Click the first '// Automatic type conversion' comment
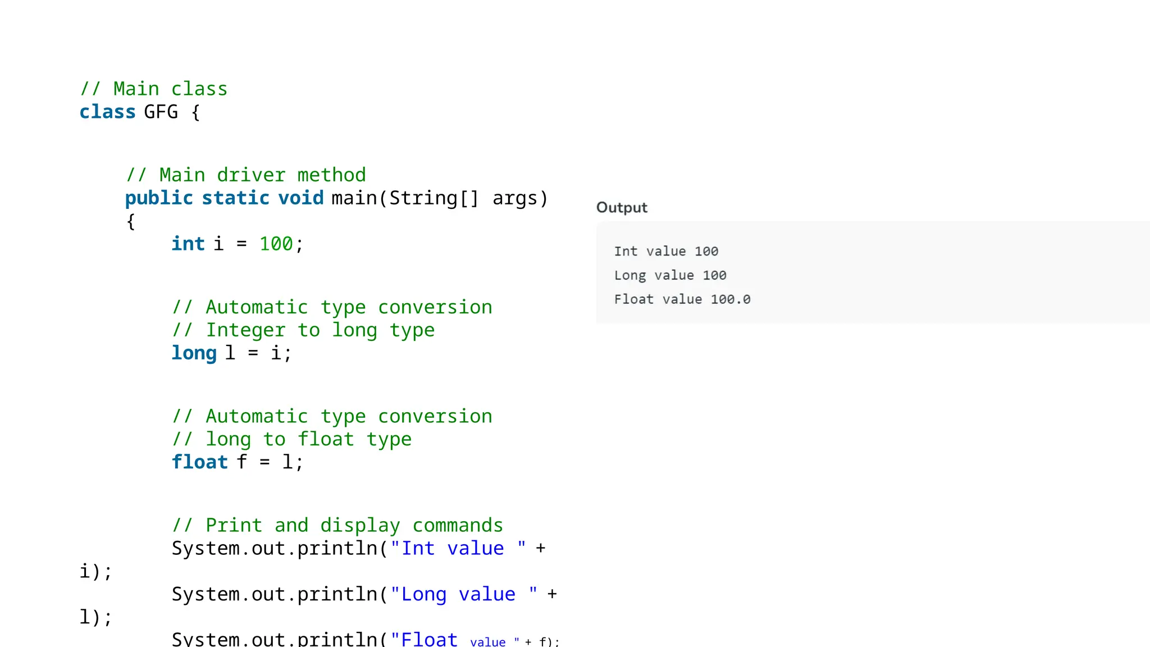 coord(332,307)
